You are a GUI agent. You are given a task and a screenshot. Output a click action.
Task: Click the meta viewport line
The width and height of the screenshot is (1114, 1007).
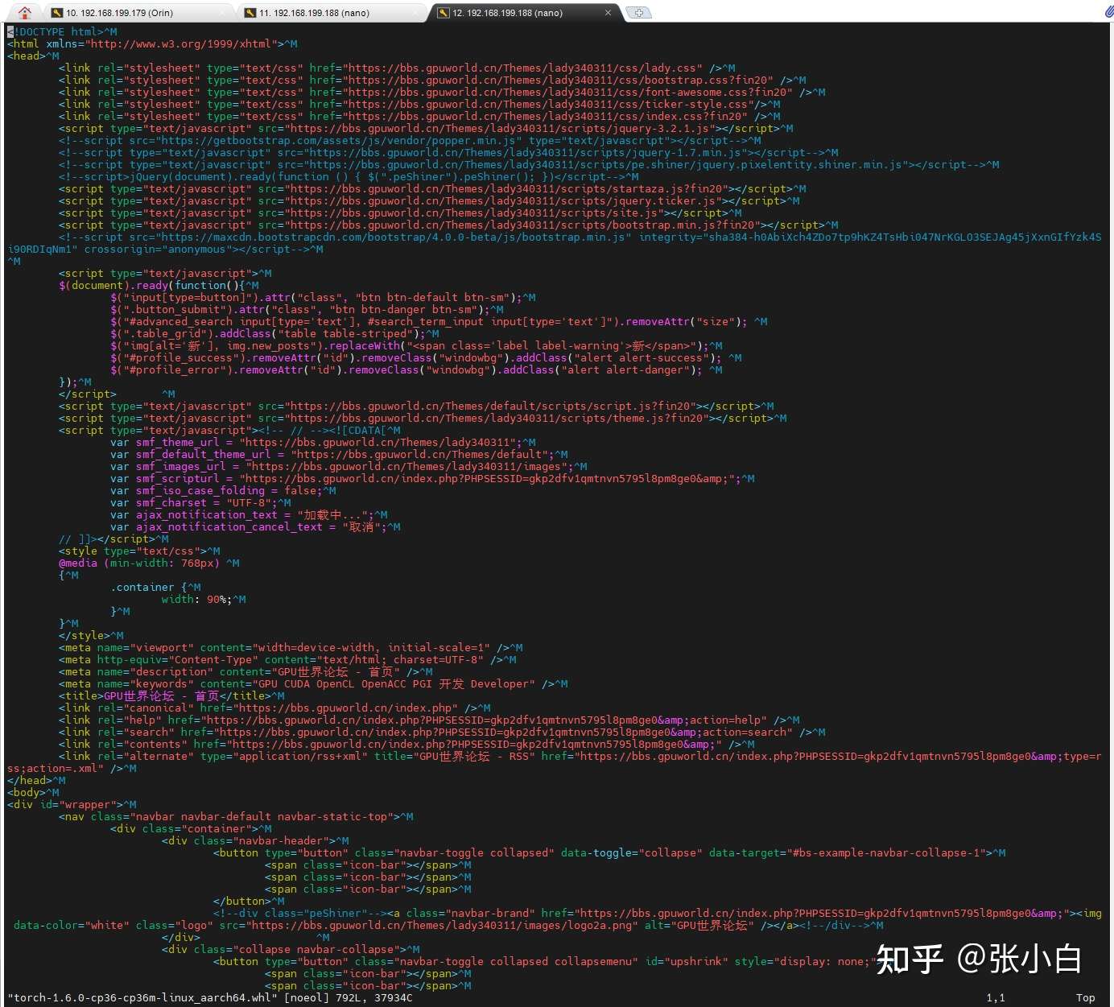tap(291, 647)
